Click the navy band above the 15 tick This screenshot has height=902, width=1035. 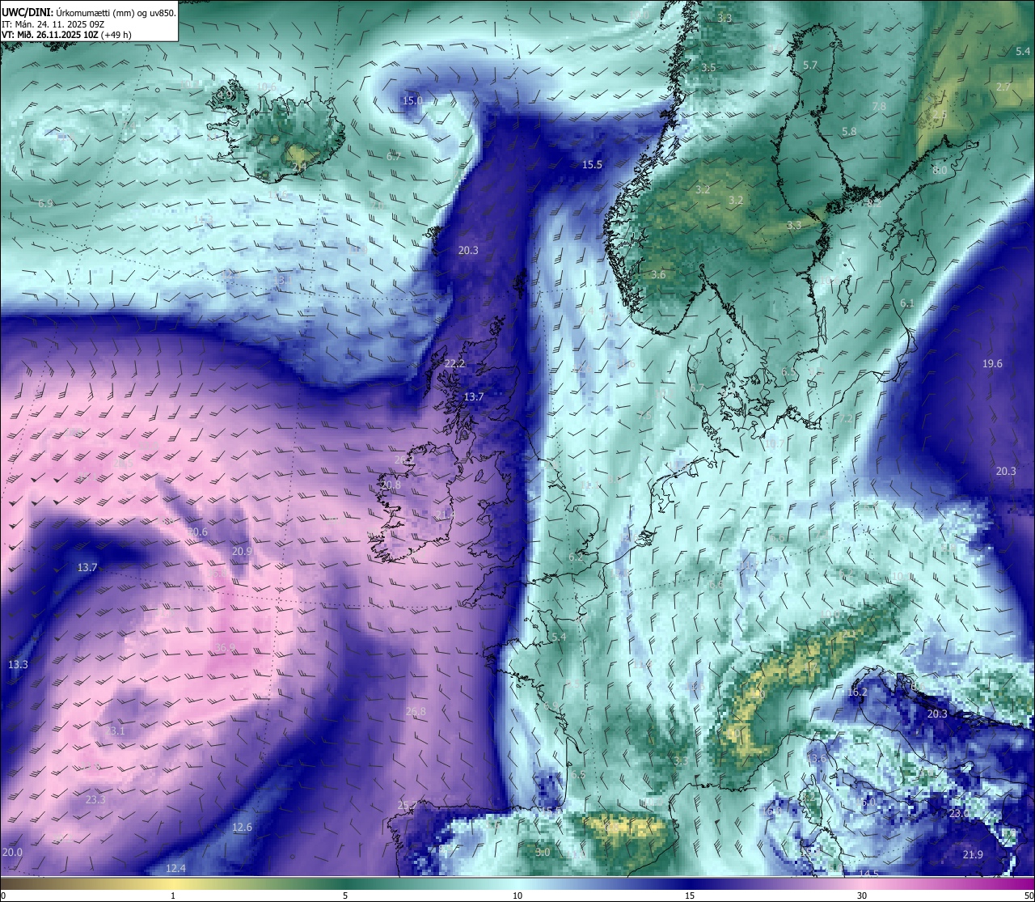pyautogui.click(x=690, y=883)
